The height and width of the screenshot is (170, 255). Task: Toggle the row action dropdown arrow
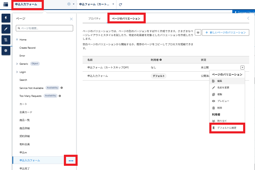coord(243,67)
